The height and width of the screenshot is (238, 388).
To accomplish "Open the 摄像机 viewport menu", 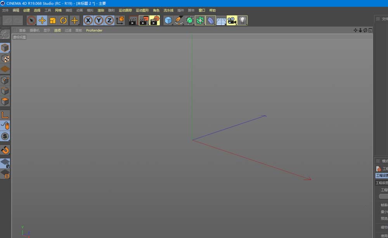I will [x=35, y=30].
